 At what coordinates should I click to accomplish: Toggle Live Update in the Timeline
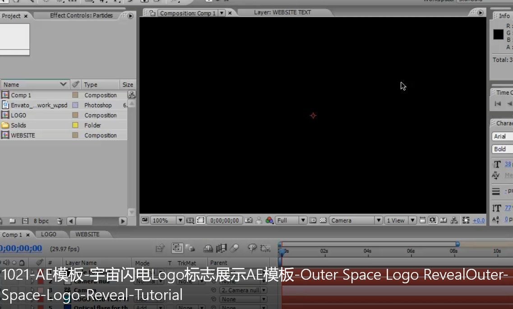[177, 248]
